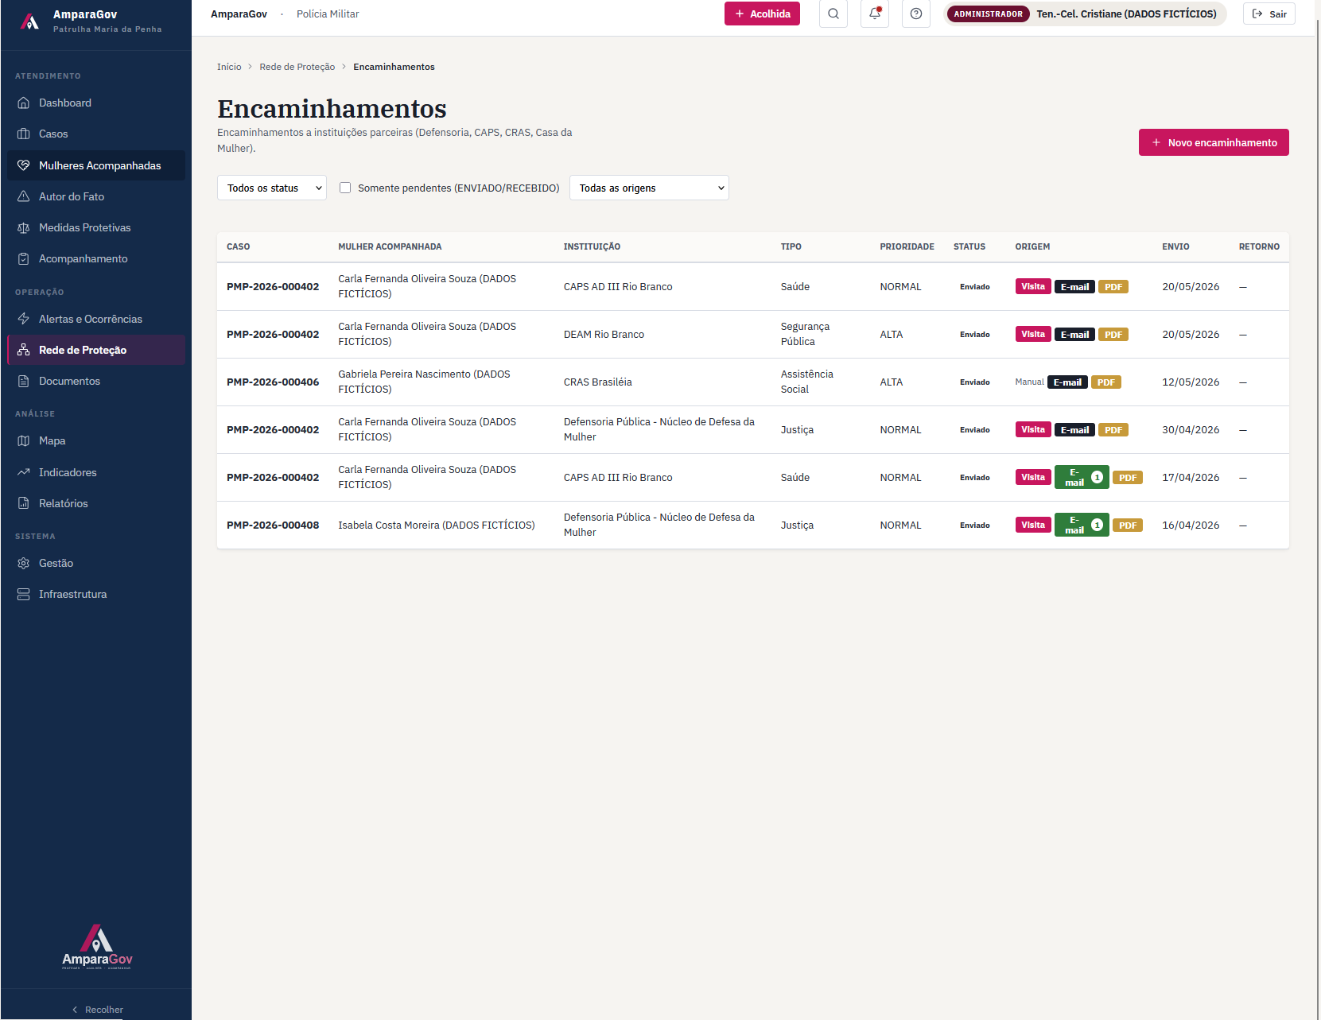Screen dimensions: 1321x1020
Task: Open notifications bell icon
Action: tap(874, 14)
